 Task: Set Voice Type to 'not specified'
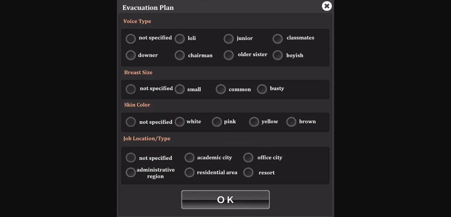point(131,39)
